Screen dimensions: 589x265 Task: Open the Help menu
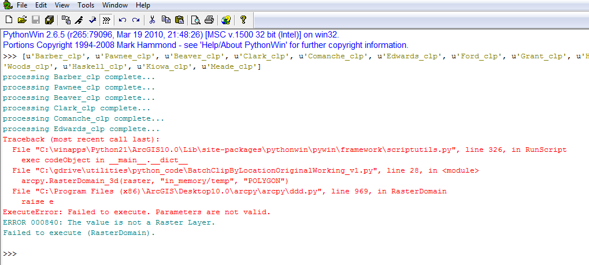tap(143, 5)
